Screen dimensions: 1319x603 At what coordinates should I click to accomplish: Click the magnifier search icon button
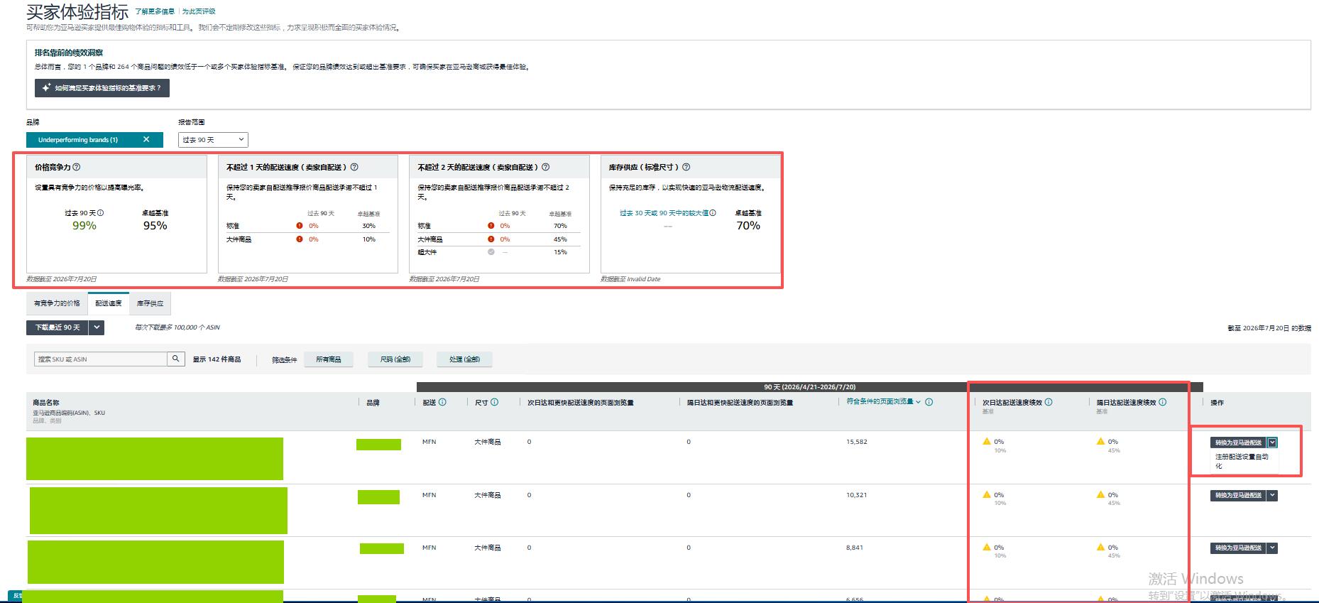click(x=176, y=359)
